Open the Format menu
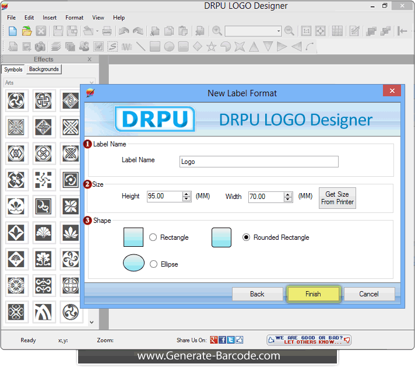The width and height of the screenshot is (415, 367). pos(75,18)
